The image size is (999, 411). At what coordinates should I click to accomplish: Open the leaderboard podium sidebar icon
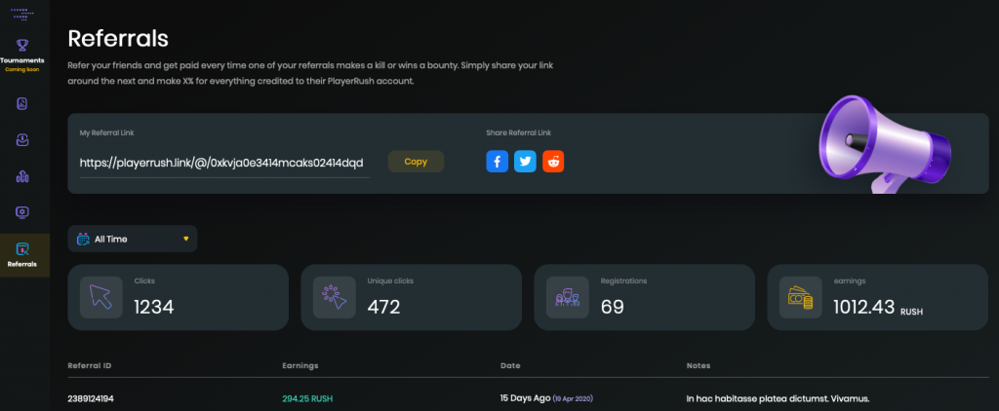22,176
